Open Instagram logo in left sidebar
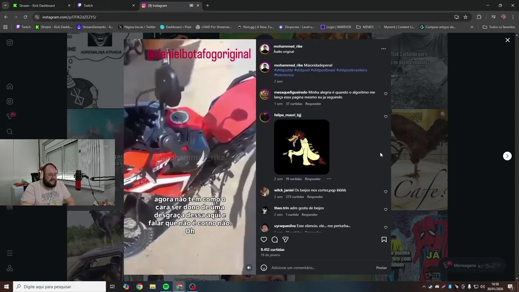Image resolution: width=519 pixels, height=292 pixels. coord(10,42)
